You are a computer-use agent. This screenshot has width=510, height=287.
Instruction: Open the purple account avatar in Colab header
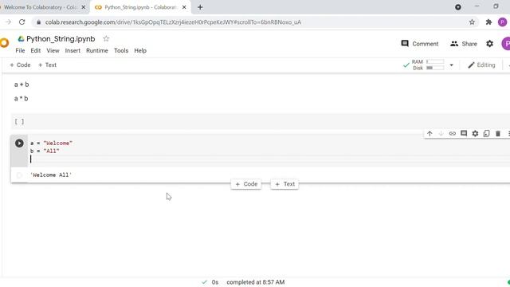click(x=506, y=44)
